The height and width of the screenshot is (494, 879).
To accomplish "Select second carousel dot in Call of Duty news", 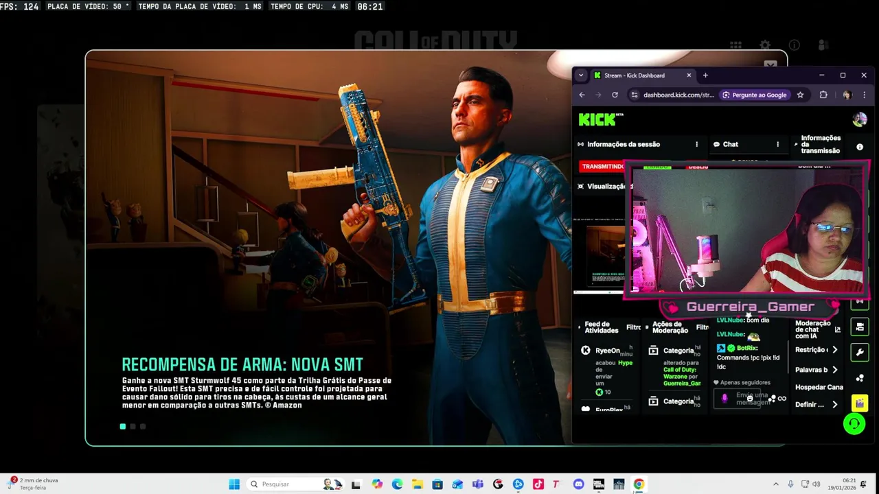I will pyautogui.click(x=133, y=426).
